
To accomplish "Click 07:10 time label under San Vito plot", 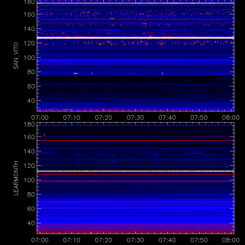I will pyautogui.click(x=72, y=118).
